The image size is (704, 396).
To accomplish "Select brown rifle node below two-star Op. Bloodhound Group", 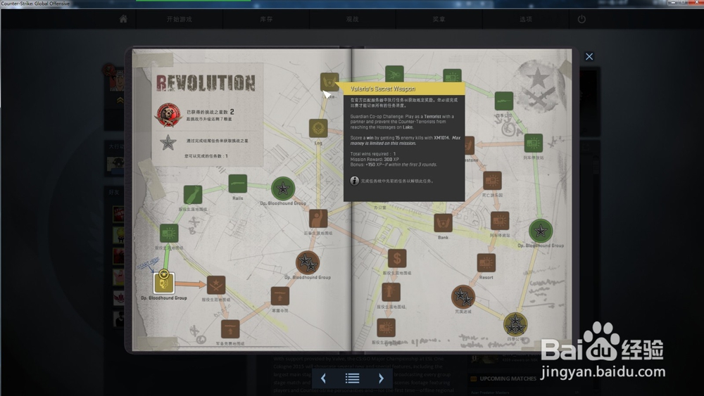I will pos(280,296).
